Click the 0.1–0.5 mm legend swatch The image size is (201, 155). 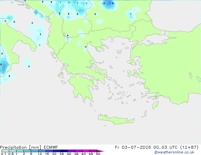[5, 151]
